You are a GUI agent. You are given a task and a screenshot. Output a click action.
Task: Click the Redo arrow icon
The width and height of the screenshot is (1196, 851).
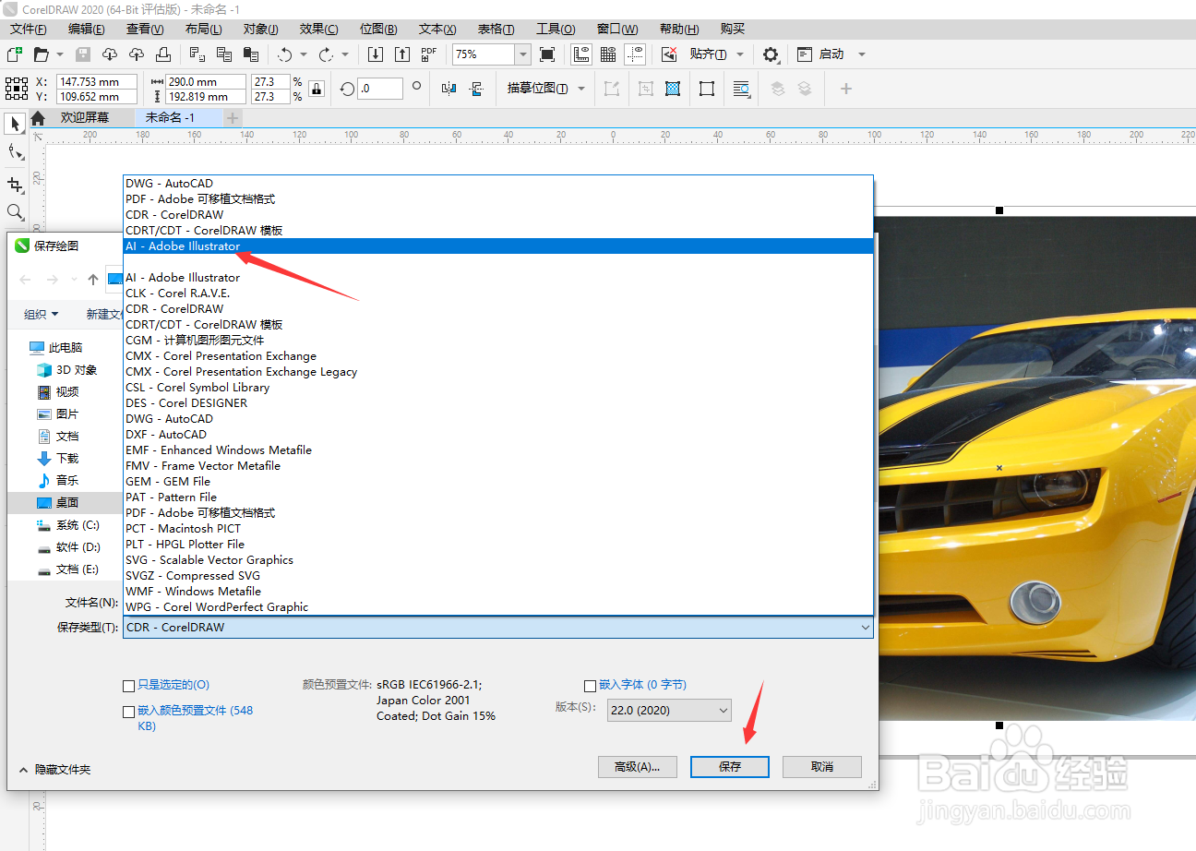click(326, 54)
